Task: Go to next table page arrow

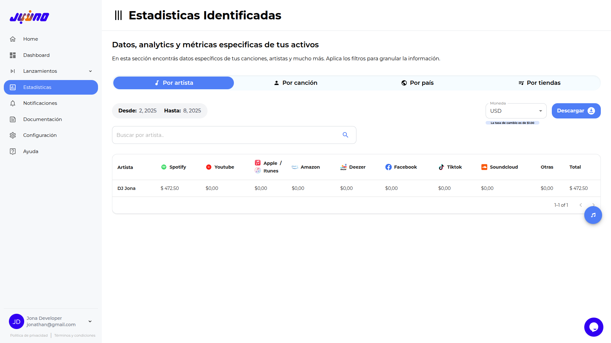Action: coord(593,205)
